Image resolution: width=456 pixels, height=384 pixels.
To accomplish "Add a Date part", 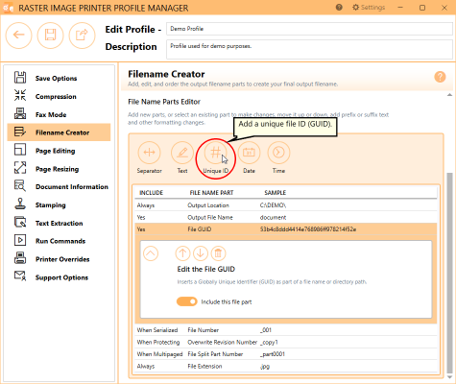I will tap(249, 153).
